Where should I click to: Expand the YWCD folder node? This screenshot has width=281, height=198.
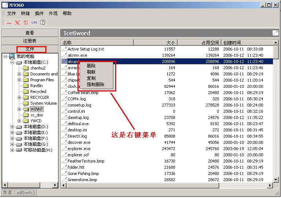(19, 121)
